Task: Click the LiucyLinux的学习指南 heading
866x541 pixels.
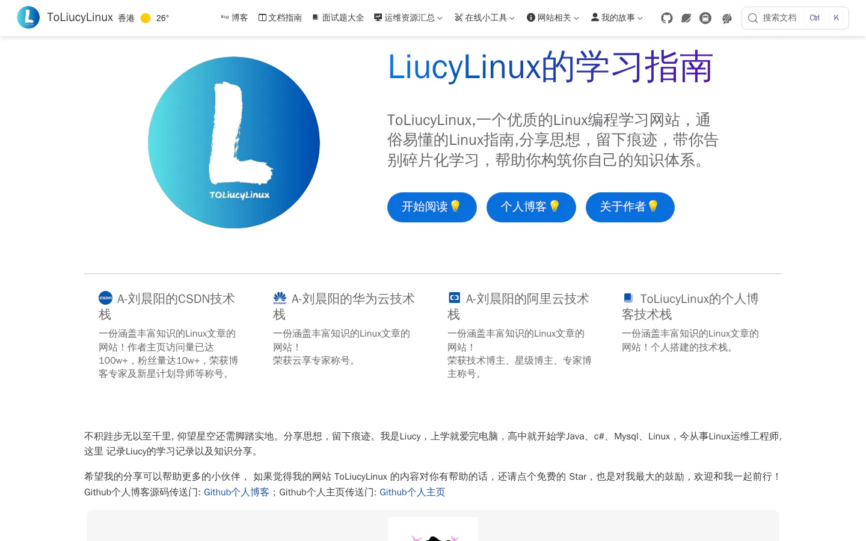Action: (550, 67)
